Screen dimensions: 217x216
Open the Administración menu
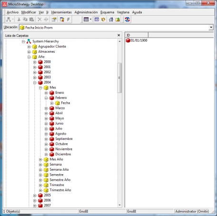[x=86, y=12]
